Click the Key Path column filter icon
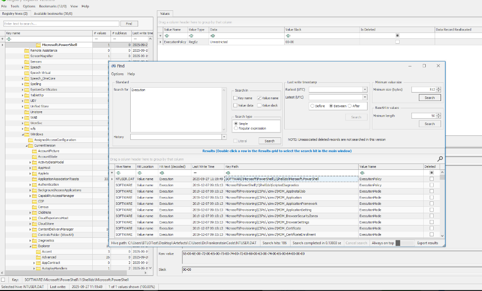482x291 pixels. [228, 173]
